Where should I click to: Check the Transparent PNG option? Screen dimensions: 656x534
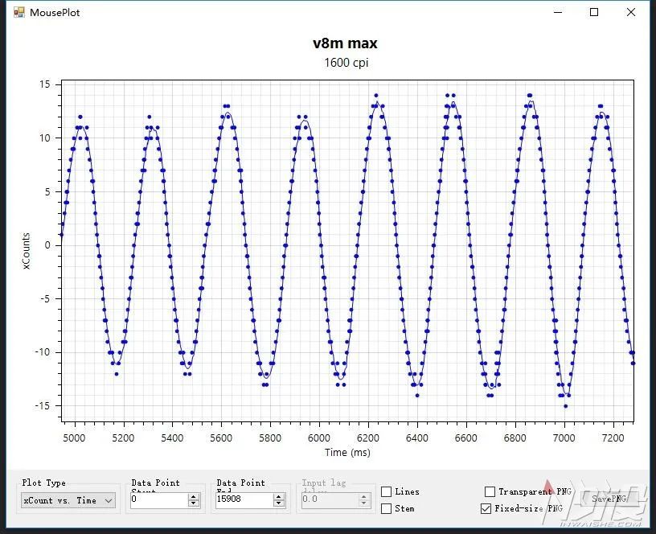pos(490,491)
